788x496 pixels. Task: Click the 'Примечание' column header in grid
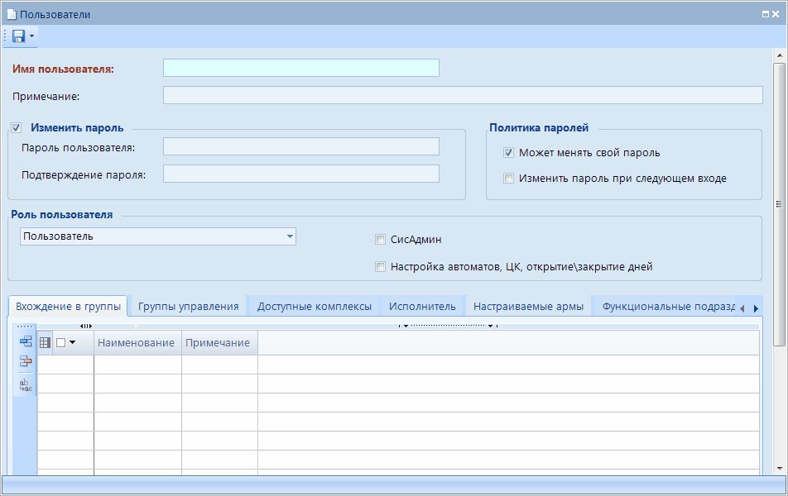point(218,342)
